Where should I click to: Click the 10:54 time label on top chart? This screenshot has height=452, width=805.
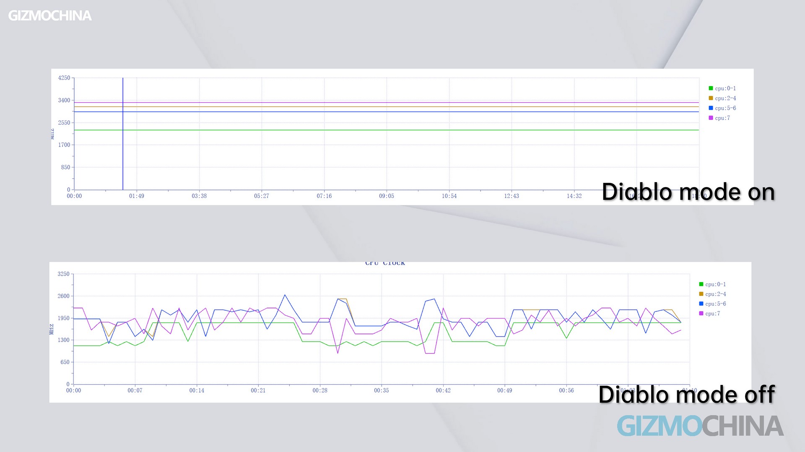pos(449,196)
